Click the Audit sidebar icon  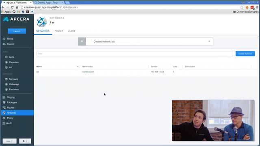4,123
